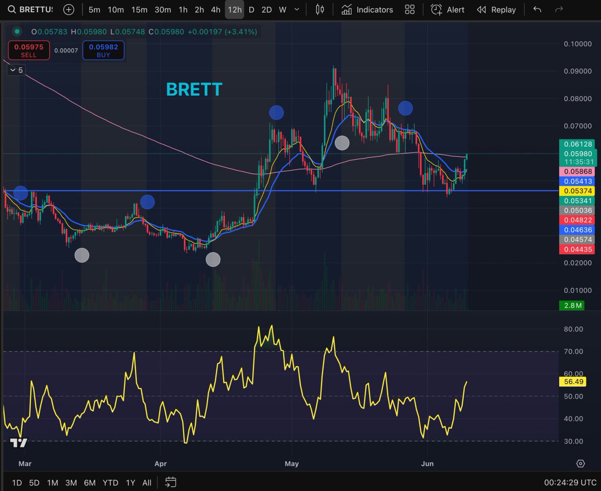Select the 1M date range
The image size is (601, 491).
52,482
